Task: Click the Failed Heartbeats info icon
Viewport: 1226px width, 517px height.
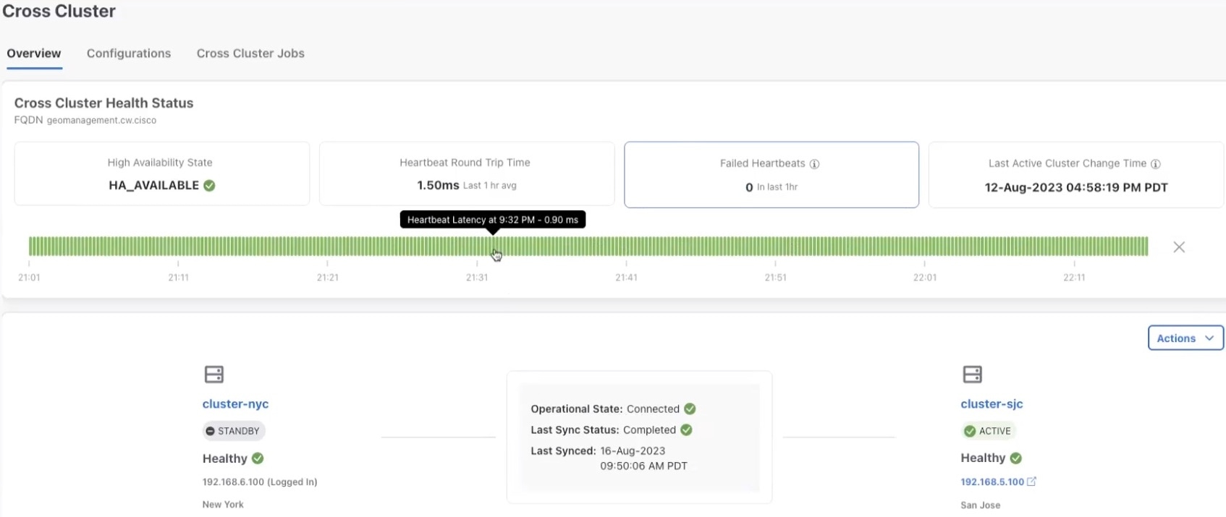Action: click(814, 164)
